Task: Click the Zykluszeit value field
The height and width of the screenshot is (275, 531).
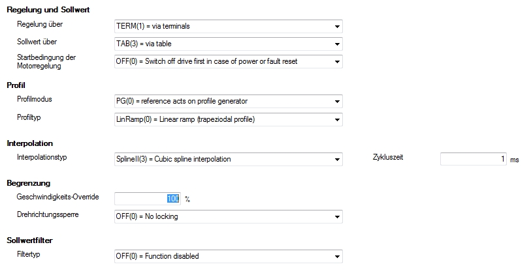Action: 473,159
